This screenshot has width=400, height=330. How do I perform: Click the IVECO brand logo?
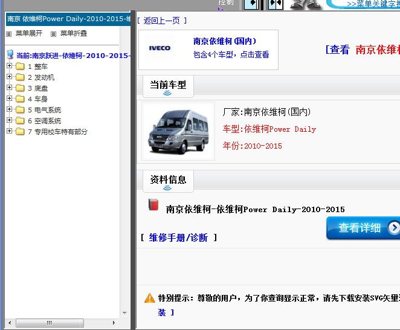(160, 48)
